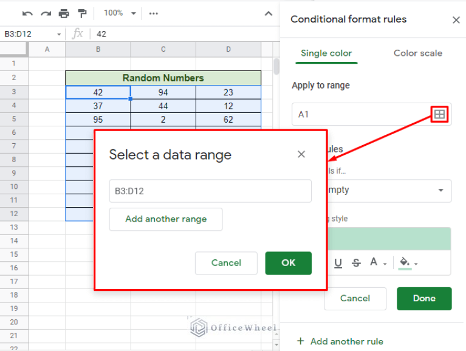Select the Paint format tool
Image resolution: width=466 pixels, height=351 pixels.
pyautogui.click(x=82, y=13)
